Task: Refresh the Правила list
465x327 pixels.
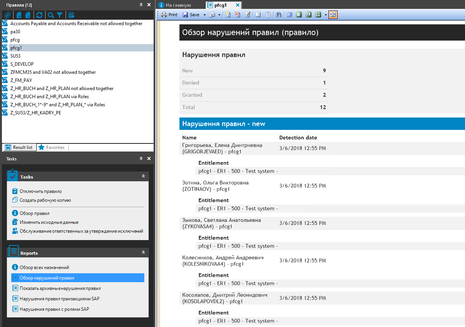Action: coord(39,15)
